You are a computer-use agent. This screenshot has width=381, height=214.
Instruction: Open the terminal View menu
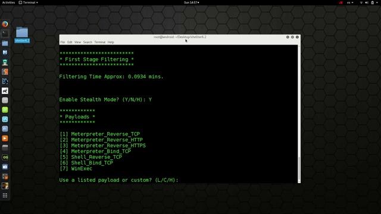click(x=77, y=42)
